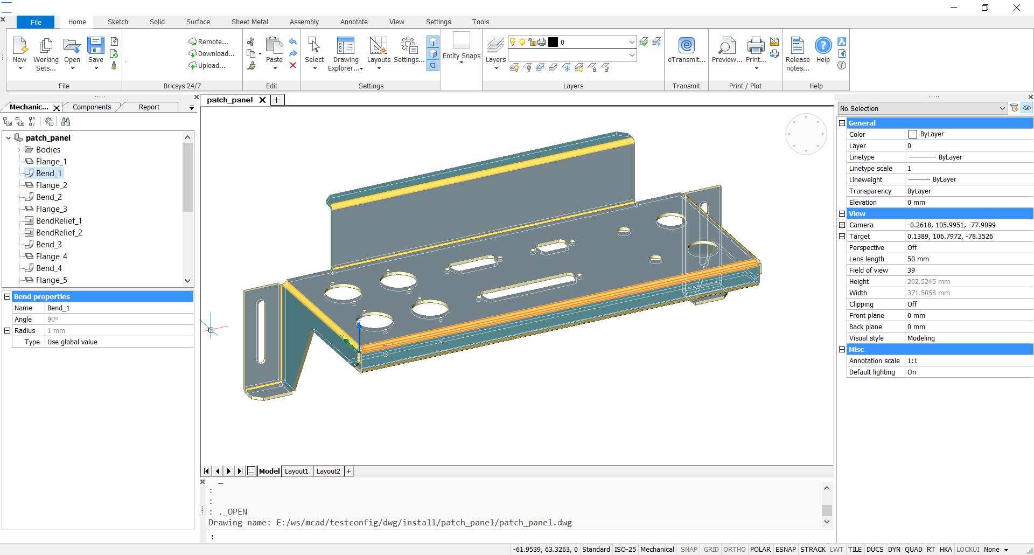Click the Working Sets icon
Viewport: 1034px width, 555px height.
46,47
